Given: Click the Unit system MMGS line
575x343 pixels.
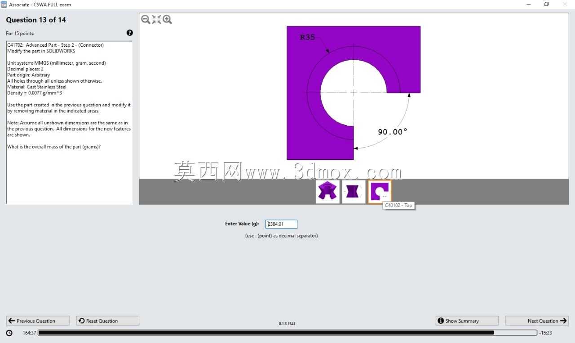Looking at the screenshot, I should (x=57, y=63).
